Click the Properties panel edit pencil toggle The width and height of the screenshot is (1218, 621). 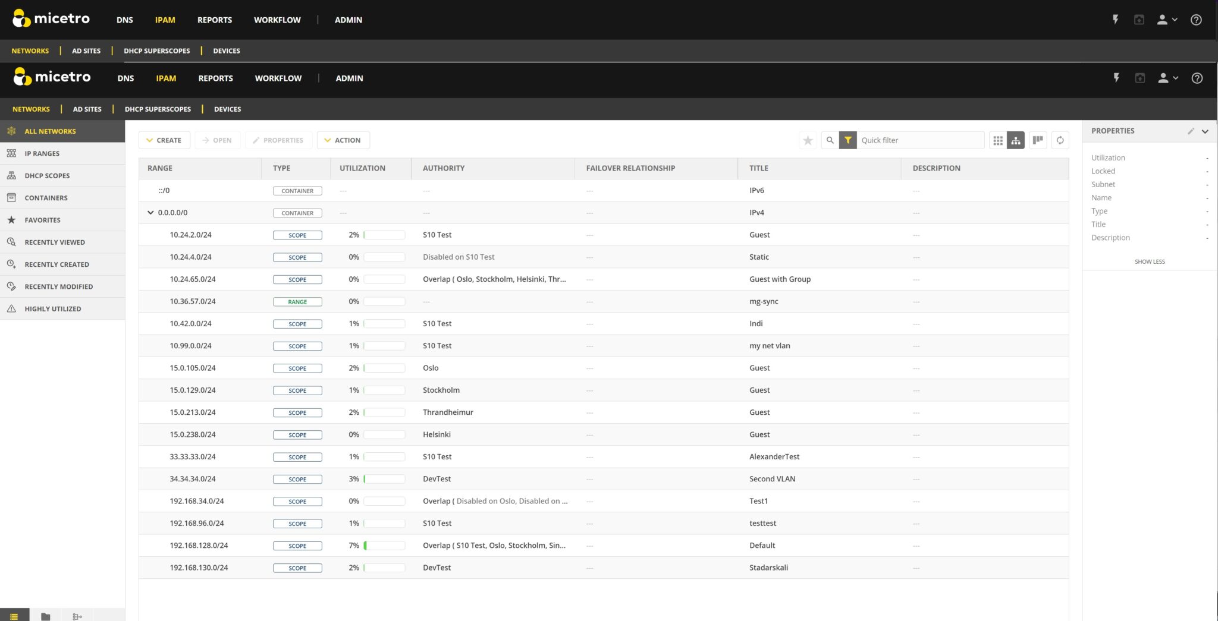click(x=1191, y=131)
